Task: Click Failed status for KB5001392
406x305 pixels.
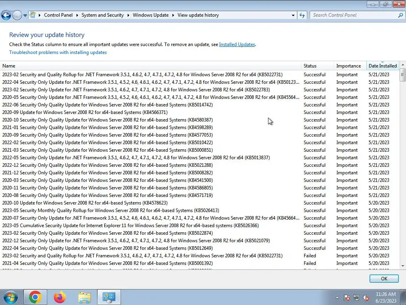Action: tap(310, 263)
